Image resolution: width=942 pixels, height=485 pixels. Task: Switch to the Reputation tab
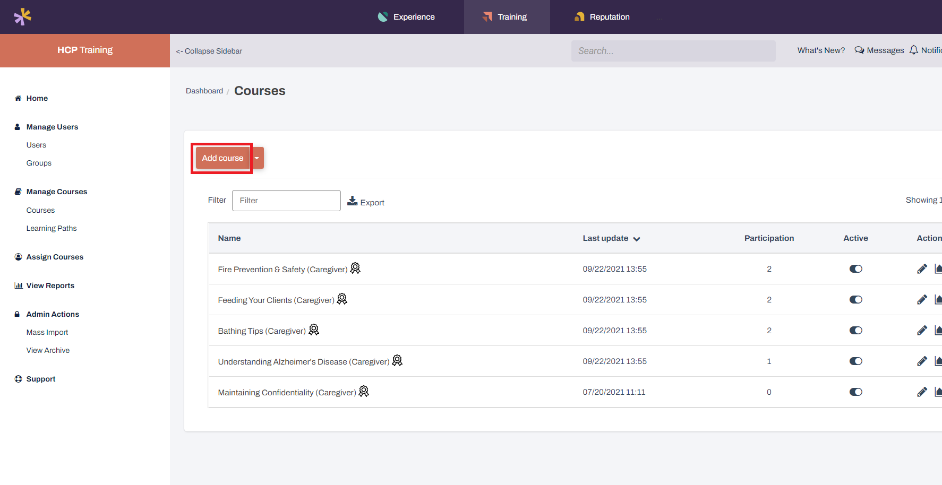pos(601,16)
